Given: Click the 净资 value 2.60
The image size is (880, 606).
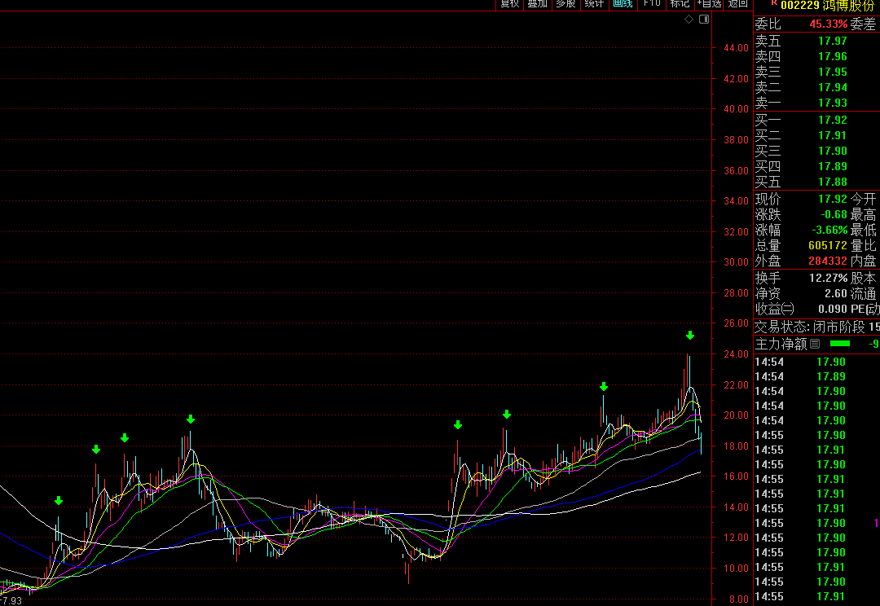Looking at the screenshot, I should [x=836, y=293].
